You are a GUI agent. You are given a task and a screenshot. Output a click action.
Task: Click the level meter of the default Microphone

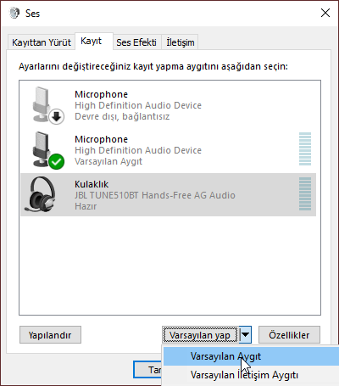coord(305,148)
